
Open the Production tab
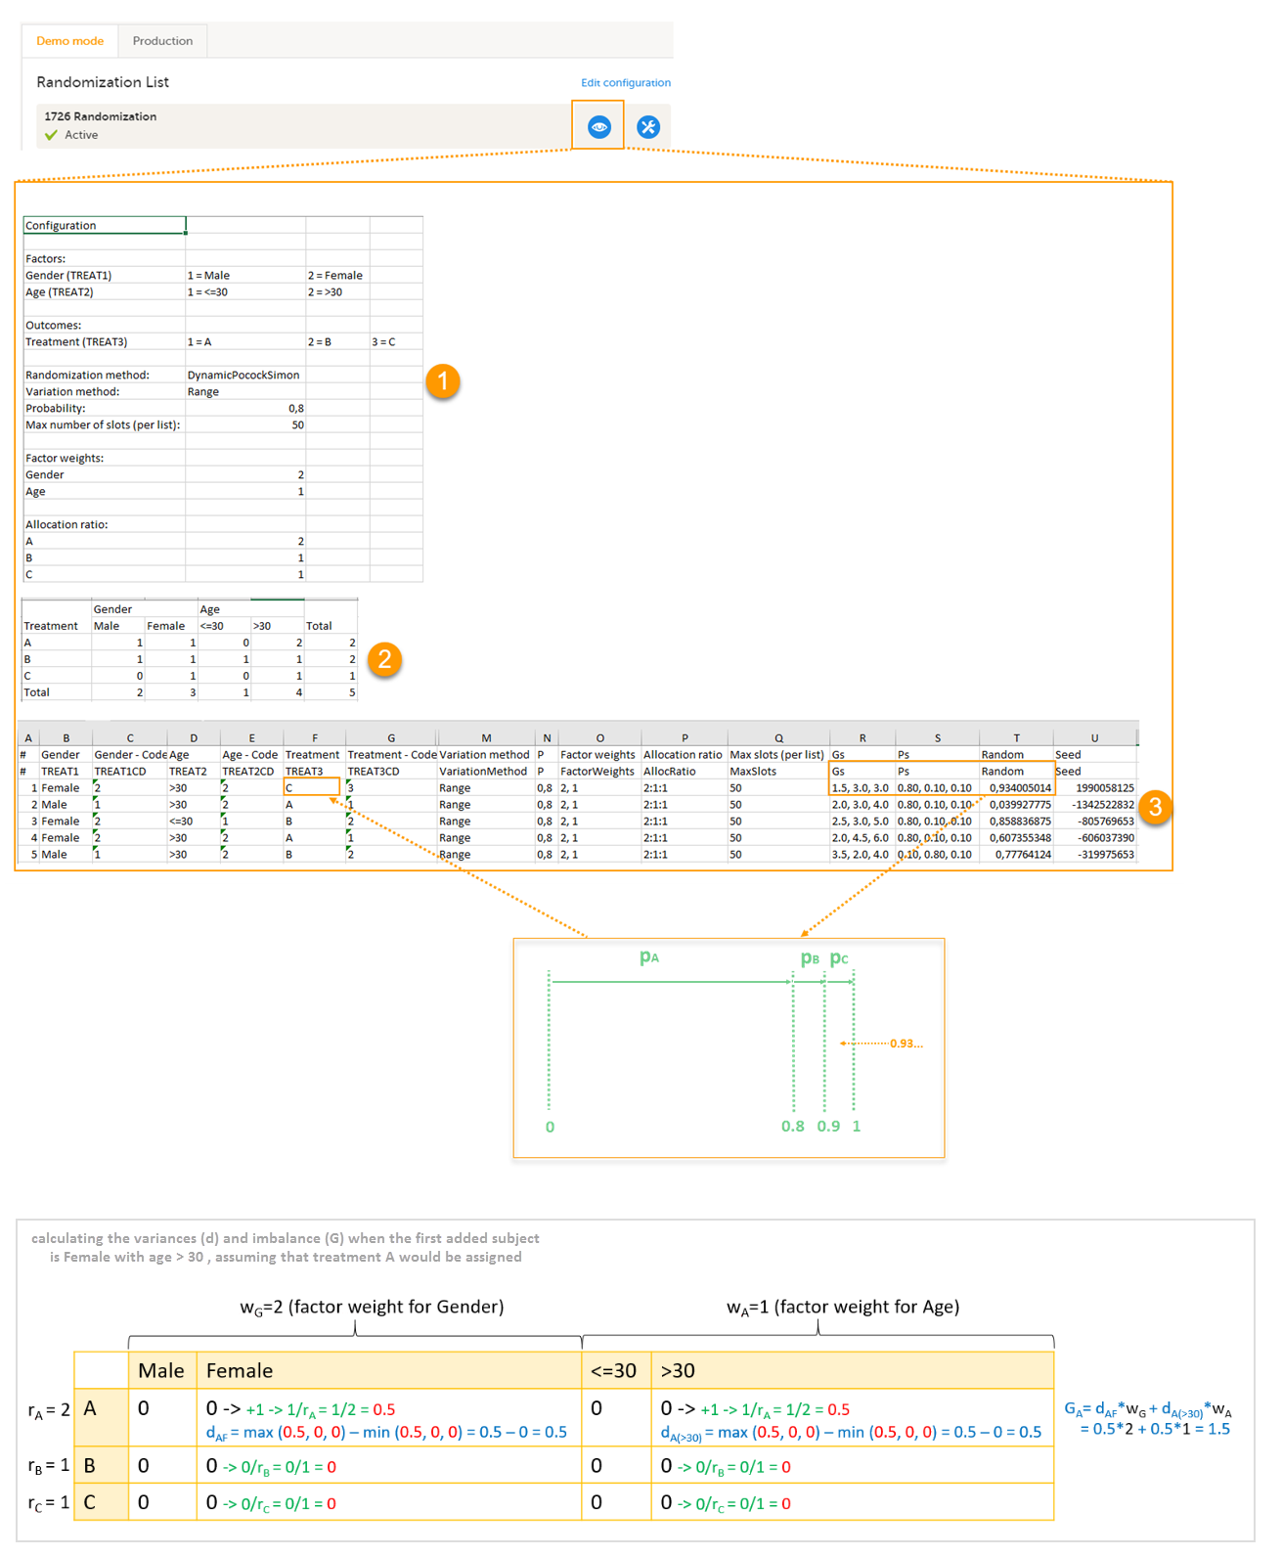coord(162,41)
